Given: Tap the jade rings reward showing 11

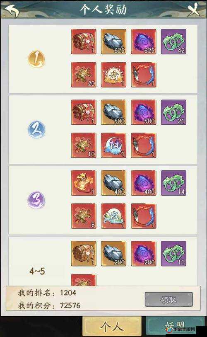Looking at the screenshot, I should point(173,254).
